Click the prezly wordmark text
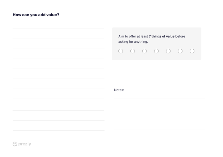Viewport: 223px width, 157px height. pyautogui.click(x=25, y=144)
